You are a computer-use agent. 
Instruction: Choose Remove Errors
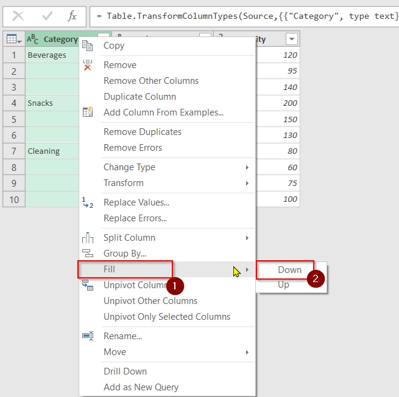pos(133,148)
